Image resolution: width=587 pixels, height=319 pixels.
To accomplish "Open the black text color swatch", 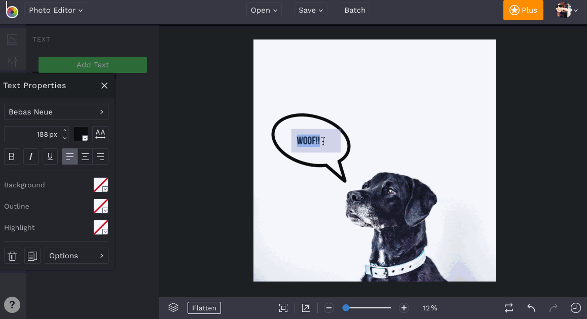I will [81, 134].
